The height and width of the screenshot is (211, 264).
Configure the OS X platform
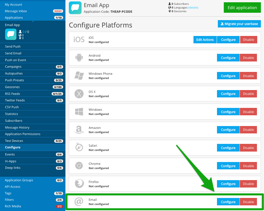pos(228,94)
